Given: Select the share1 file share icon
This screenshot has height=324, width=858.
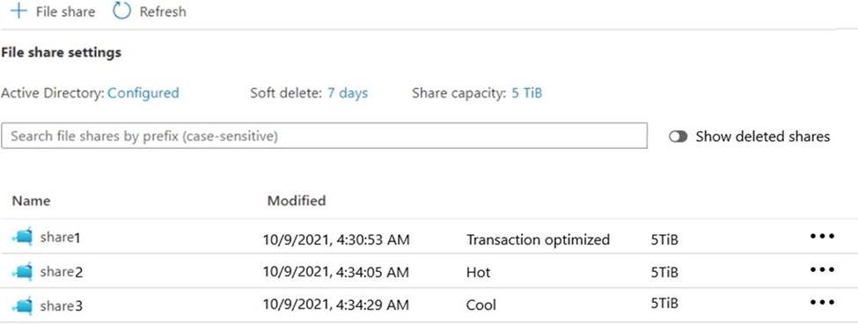Looking at the screenshot, I should [22, 238].
